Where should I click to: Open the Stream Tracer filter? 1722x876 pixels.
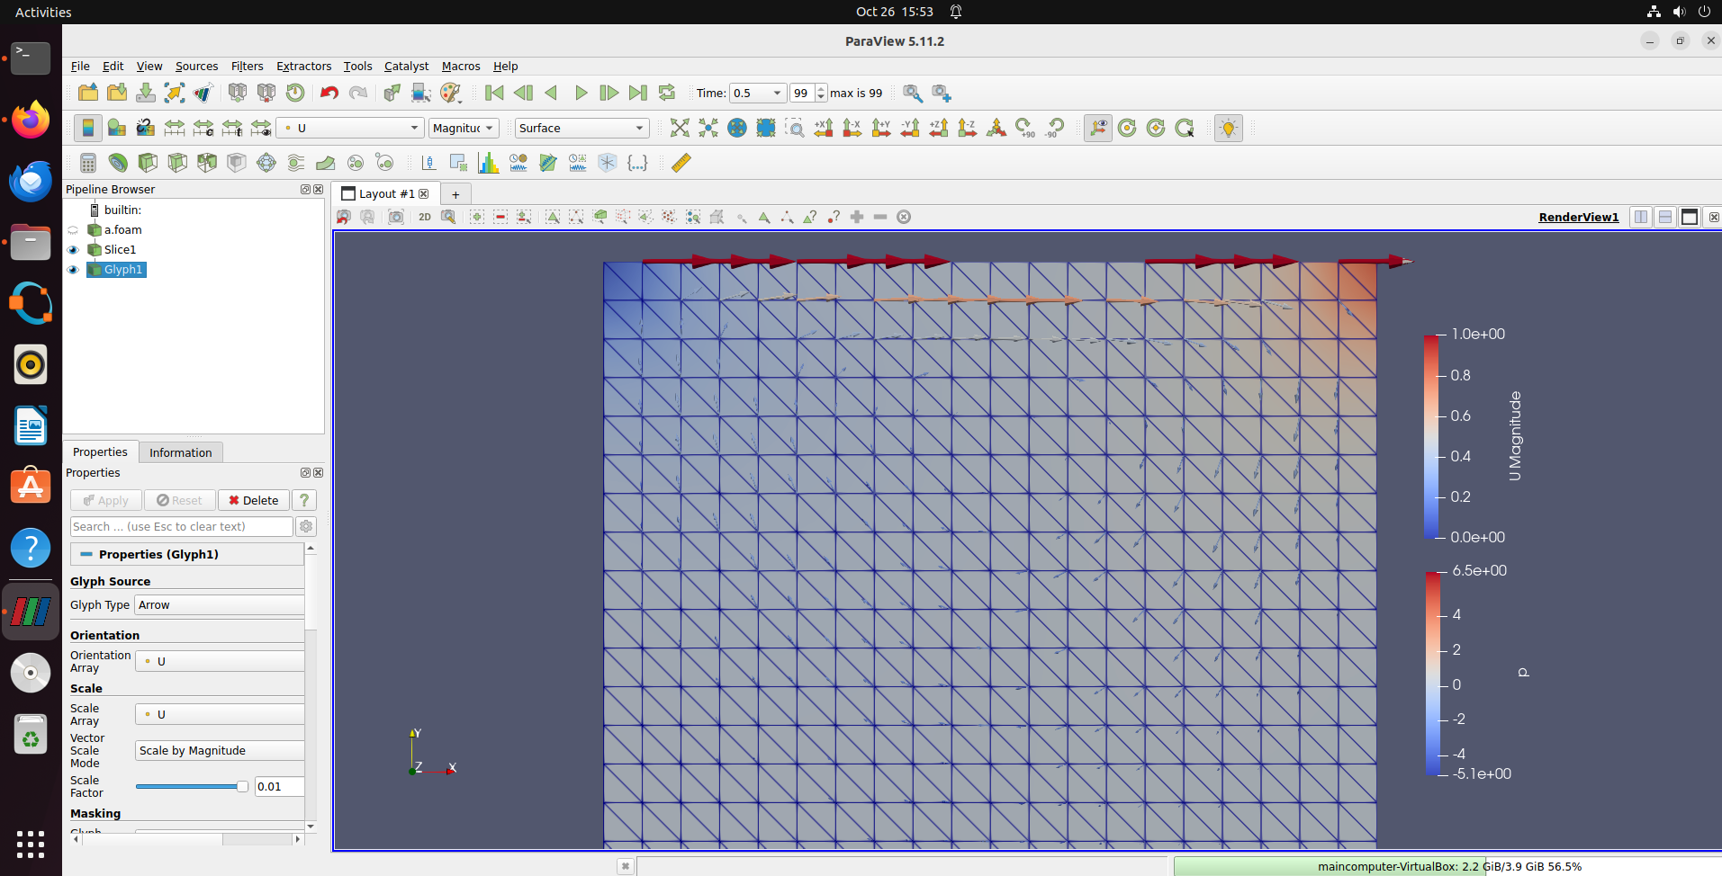pyautogui.click(x=295, y=163)
